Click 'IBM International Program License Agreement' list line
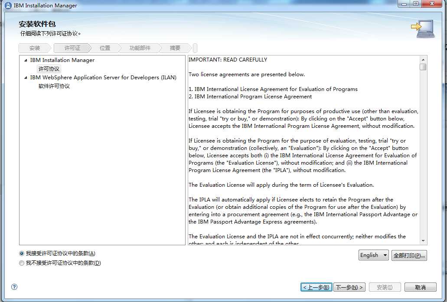Viewport: 447px width, 302px height. click(250, 97)
